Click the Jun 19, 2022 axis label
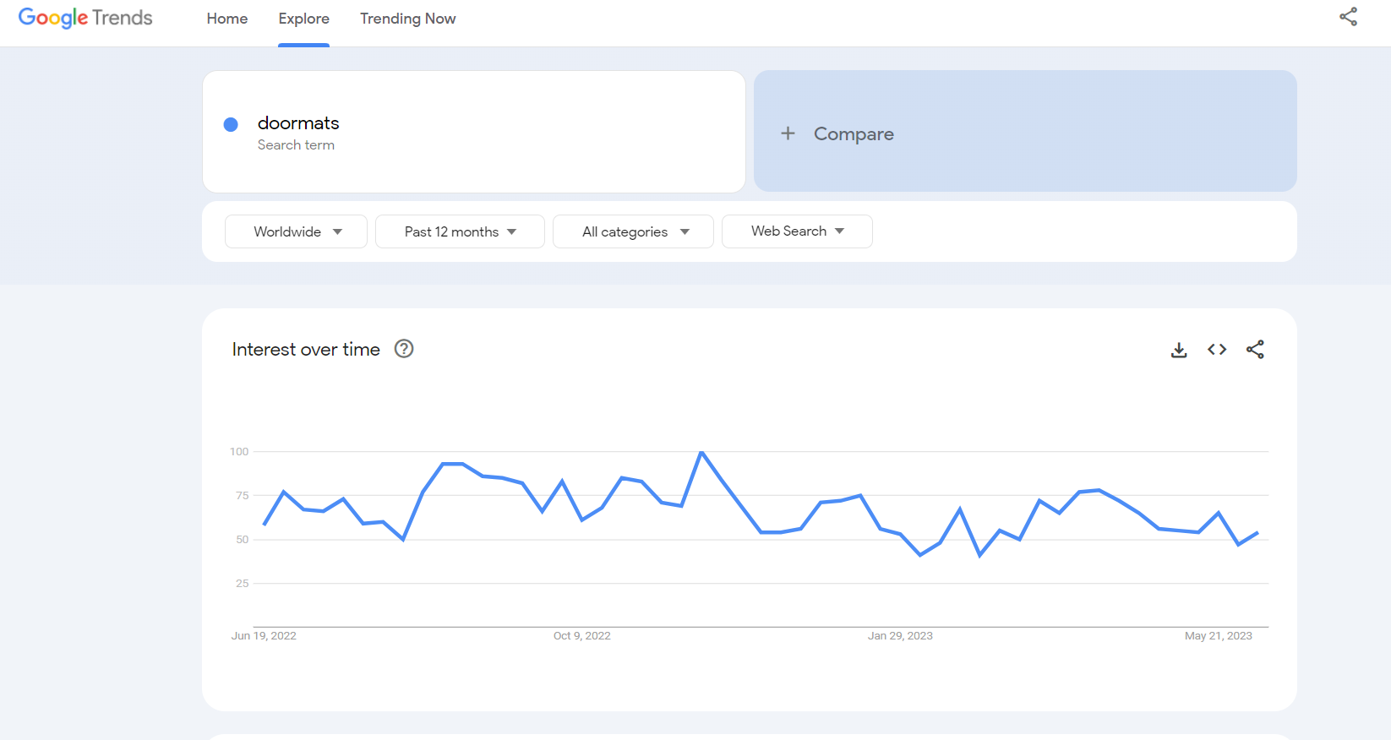1391x740 pixels. (x=264, y=636)
